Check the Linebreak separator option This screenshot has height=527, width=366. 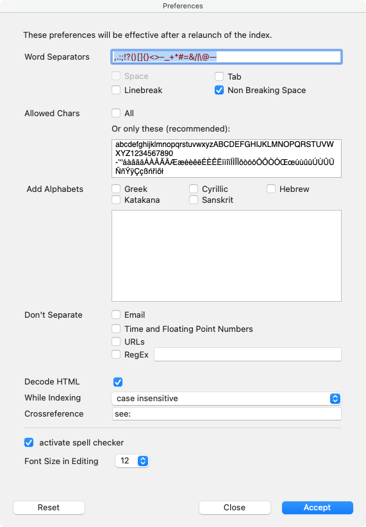click(116, 90)
